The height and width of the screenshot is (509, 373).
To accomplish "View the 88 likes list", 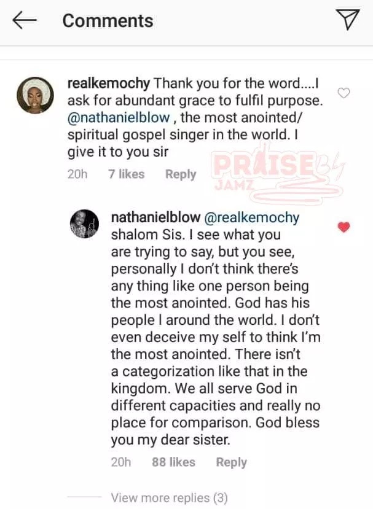I will tap(173, 462).
